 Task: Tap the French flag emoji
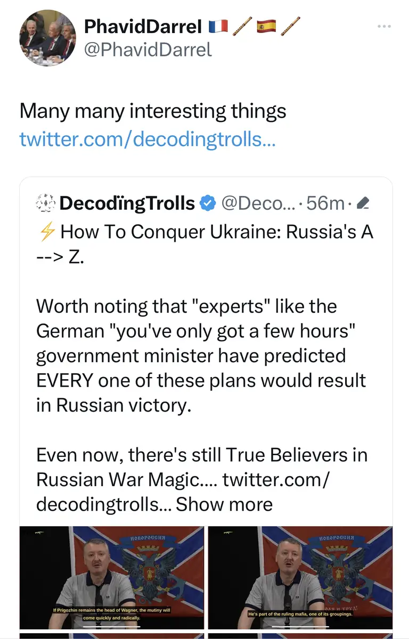(x=217, y=25)
